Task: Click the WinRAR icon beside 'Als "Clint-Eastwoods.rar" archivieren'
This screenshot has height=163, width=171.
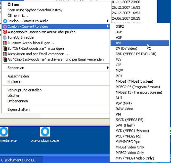Action: 5,60
